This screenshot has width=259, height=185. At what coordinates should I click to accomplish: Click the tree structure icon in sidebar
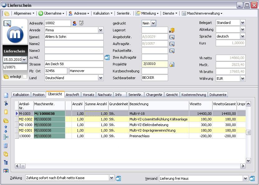point(6,162)
